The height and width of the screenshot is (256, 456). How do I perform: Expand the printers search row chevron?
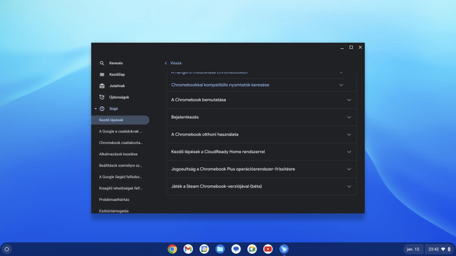tap(341, 85)
